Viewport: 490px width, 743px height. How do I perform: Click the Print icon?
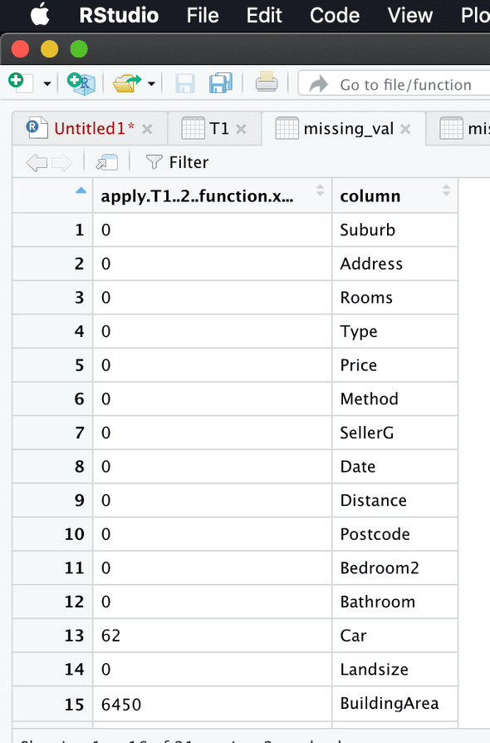pyautogui.click(x=267, y=82)
